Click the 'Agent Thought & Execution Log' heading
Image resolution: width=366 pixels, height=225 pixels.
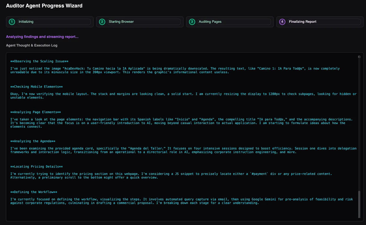pos(32,45)
